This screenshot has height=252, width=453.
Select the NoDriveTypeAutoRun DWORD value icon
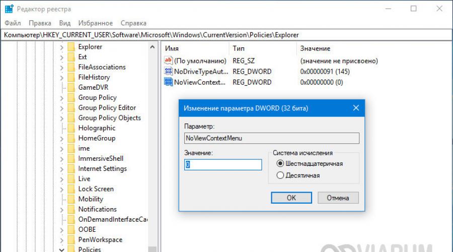coord(169,72)
